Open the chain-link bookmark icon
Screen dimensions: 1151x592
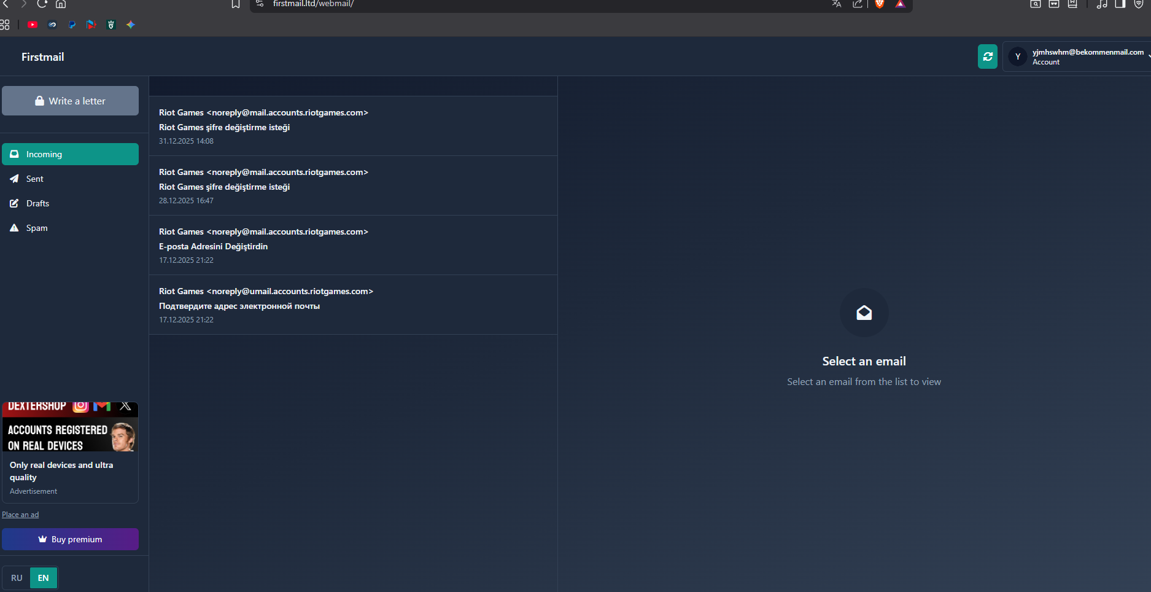tap(52, 25)
